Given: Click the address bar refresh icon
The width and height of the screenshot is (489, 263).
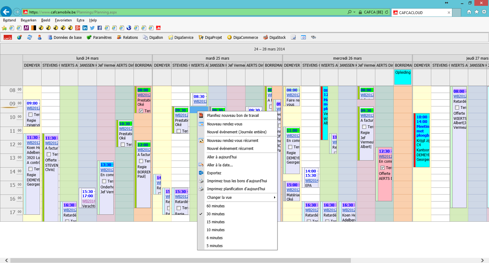Looking at the screenshot, I should (x=387, y=12).
